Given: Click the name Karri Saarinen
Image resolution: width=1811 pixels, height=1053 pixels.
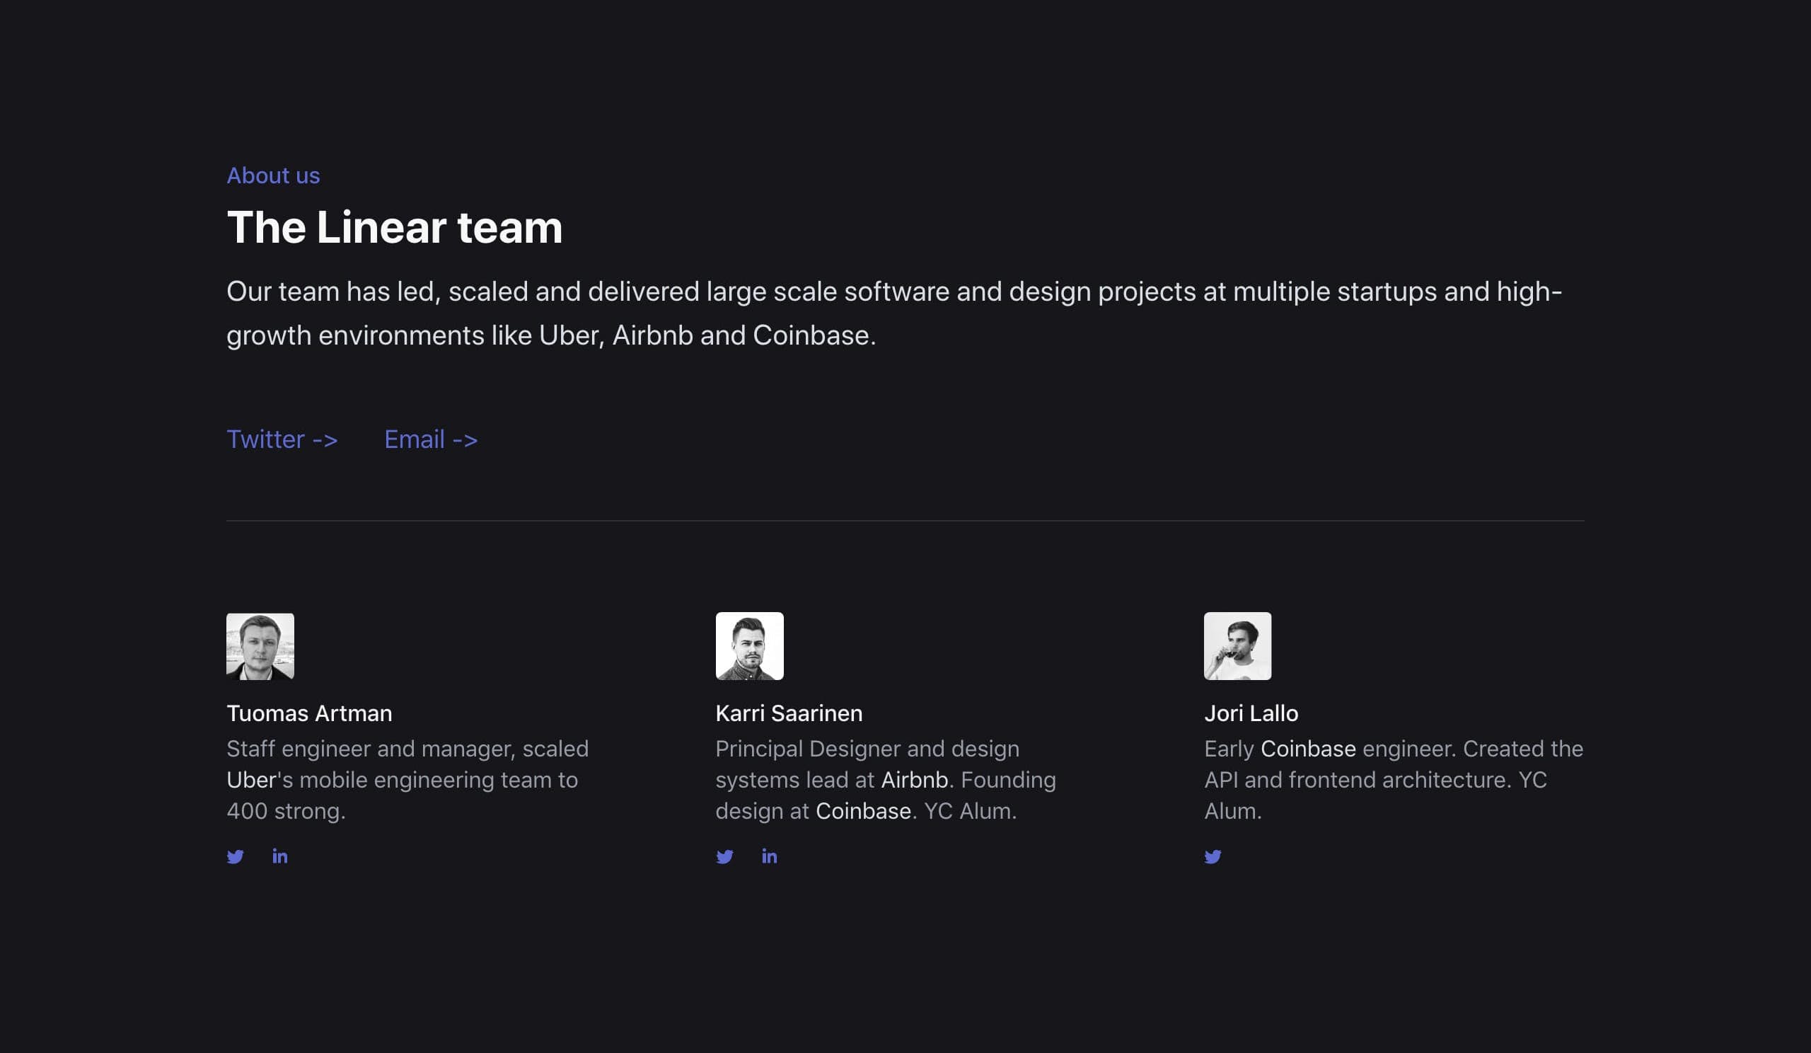Looking at the screenshot, I should click(788, 713).
